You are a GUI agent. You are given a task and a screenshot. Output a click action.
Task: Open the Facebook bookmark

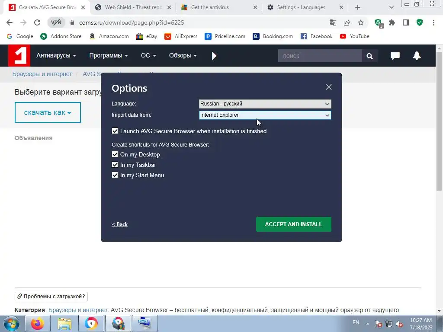[316, 36]
